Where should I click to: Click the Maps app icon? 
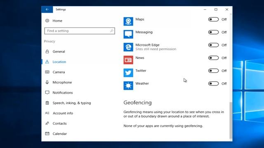pos(128,21)
